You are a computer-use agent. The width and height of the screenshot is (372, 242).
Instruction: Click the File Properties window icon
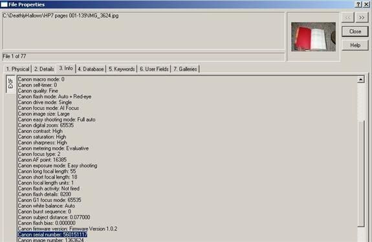(4, 5)
